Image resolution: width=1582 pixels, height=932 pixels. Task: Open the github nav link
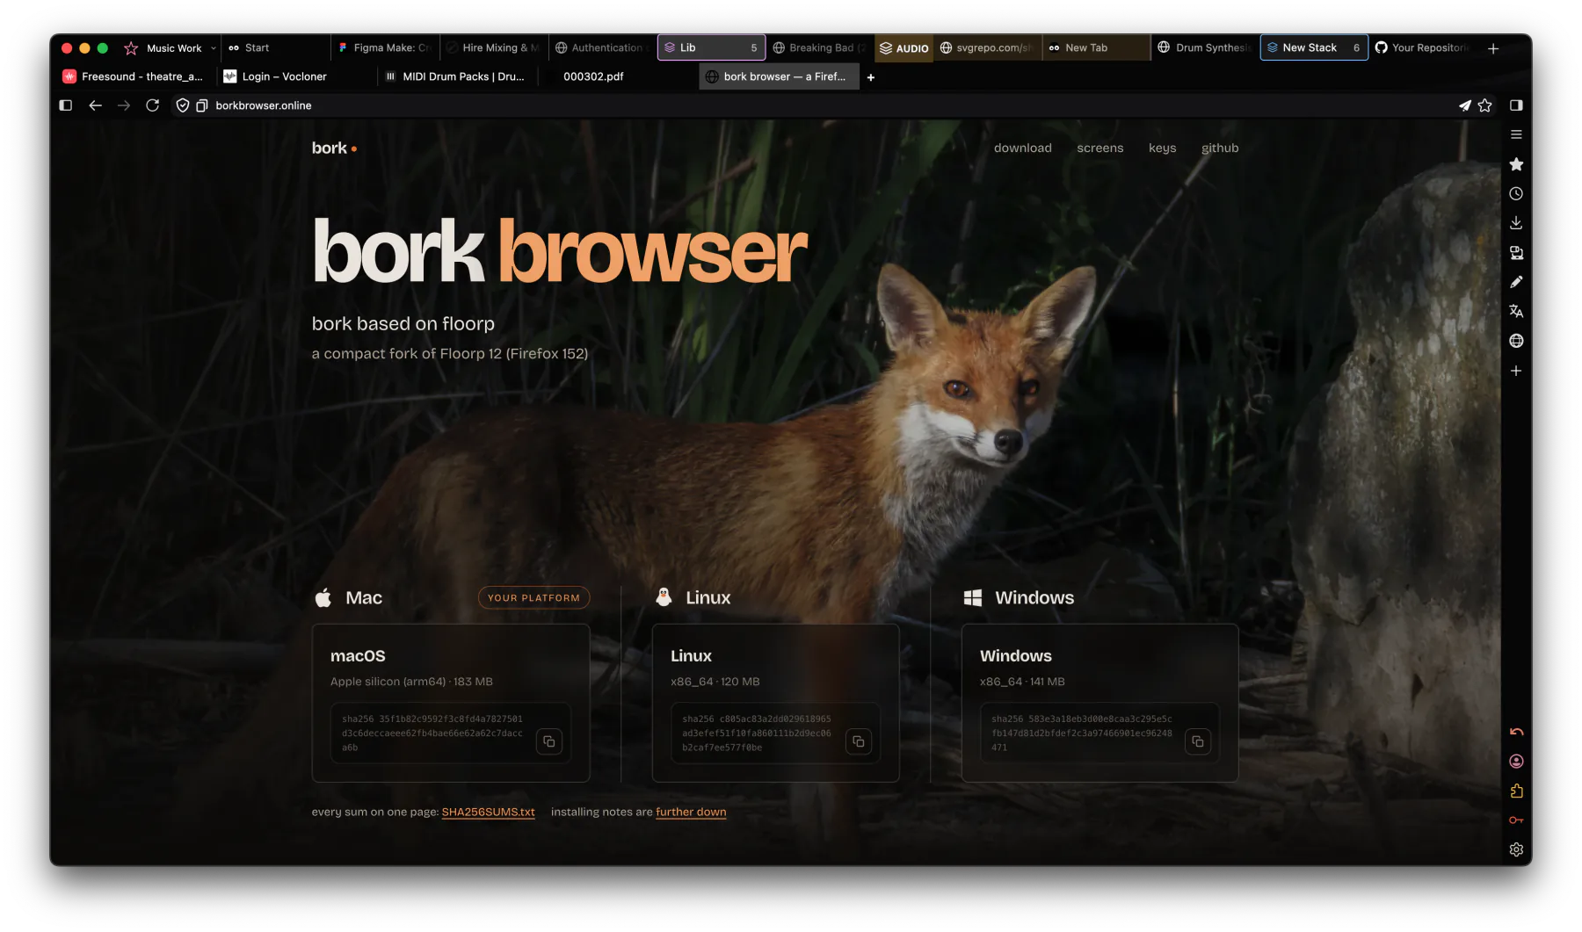[1220, 148]
